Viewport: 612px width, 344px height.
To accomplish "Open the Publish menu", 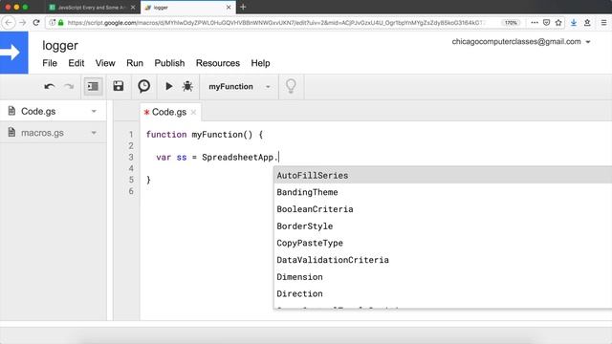I will tap(169, 63).
